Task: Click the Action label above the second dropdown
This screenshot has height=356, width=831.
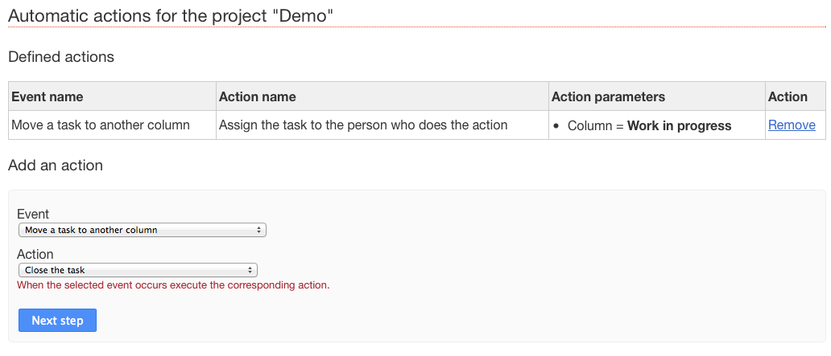Action: [x=35, y=254]
